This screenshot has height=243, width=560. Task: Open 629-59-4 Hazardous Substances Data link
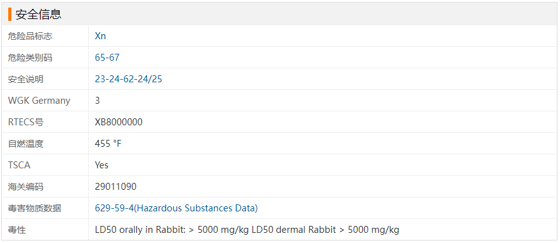[x=176, y=208]
